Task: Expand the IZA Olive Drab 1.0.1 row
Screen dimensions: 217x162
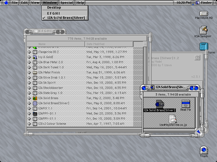Action: tap(29, 77)
